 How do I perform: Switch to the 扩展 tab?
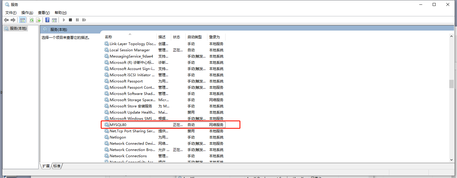pyautogui.click(x=45, y=166)
